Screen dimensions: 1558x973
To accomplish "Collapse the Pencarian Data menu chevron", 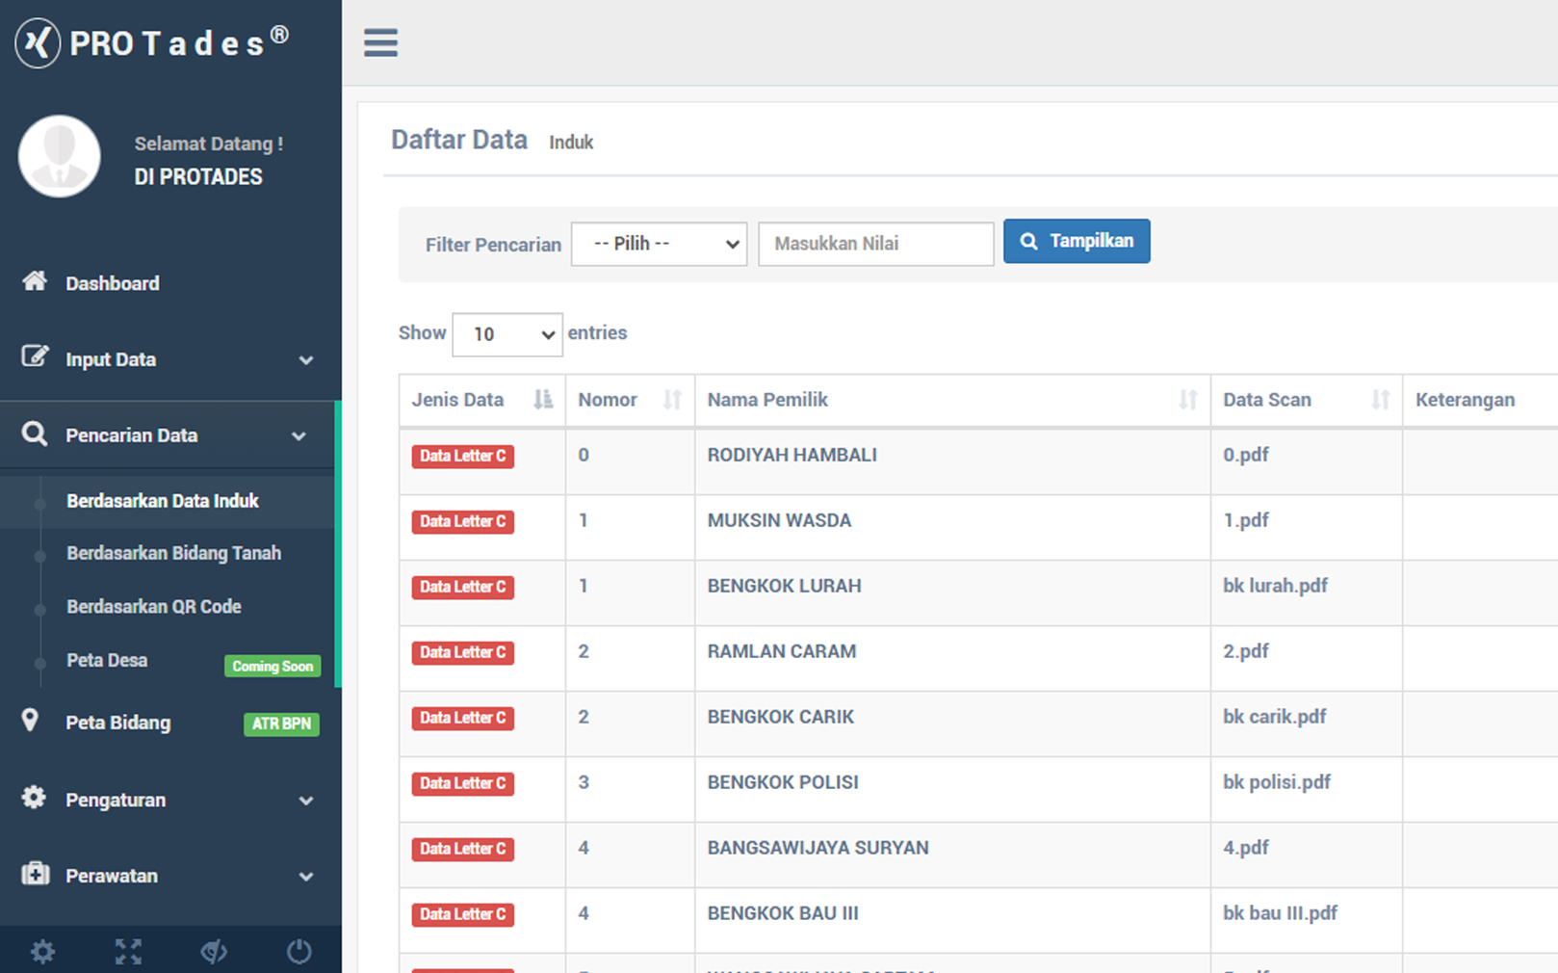I will pos(299,436).
